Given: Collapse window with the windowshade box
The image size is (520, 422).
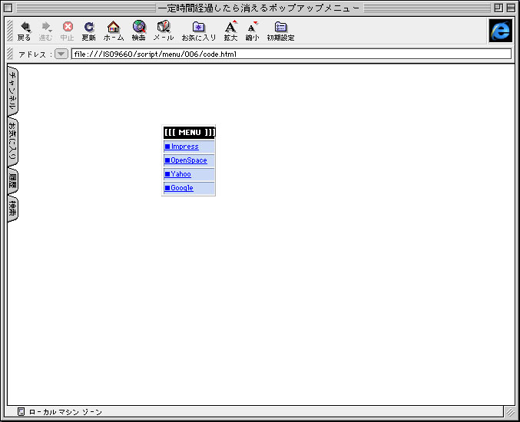Looking at the screenshot, I should pos(511,8).
